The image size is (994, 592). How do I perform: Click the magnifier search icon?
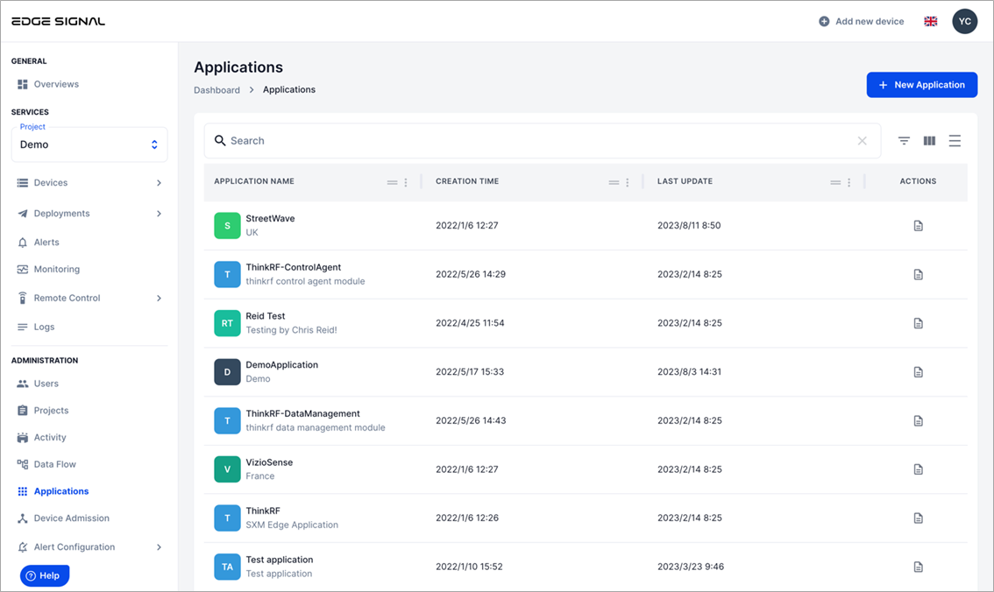click(x=220, y=141)
